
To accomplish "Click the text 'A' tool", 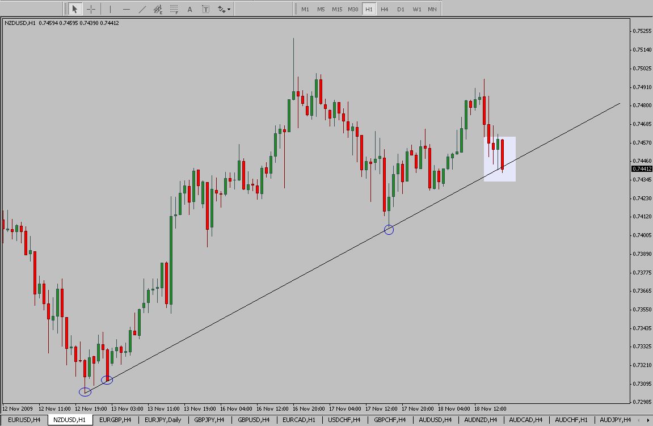I will click(189, 9).
